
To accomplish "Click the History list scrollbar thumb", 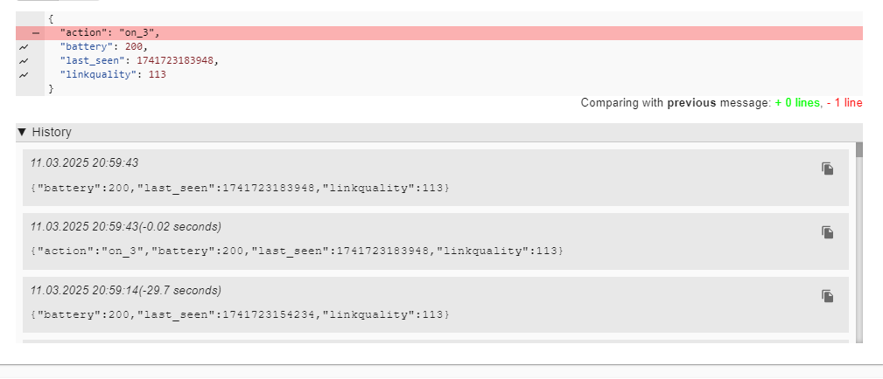I will tap(858, 149).
